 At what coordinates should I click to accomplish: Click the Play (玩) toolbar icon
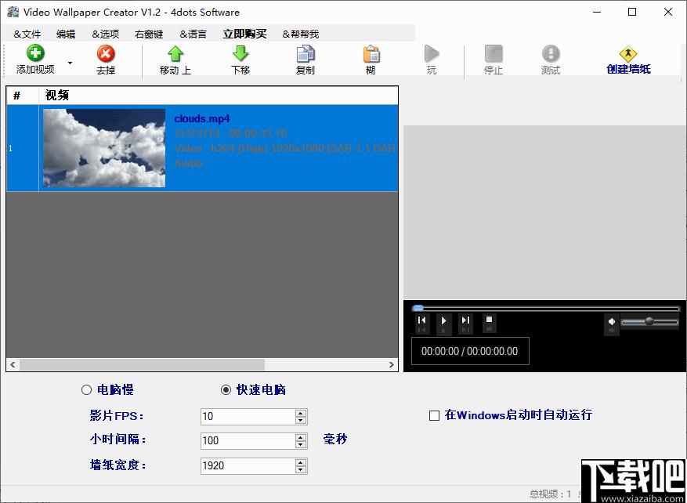click(432, 54)
